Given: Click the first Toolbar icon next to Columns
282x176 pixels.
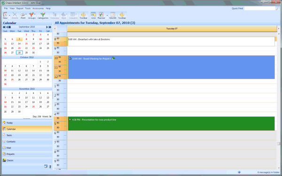Looking at the screenshot, I should [84, 15].
